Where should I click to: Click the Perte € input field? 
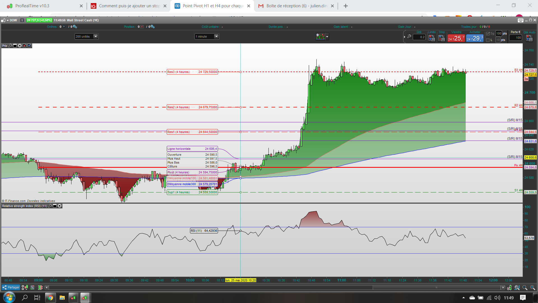tap(516, 38)
